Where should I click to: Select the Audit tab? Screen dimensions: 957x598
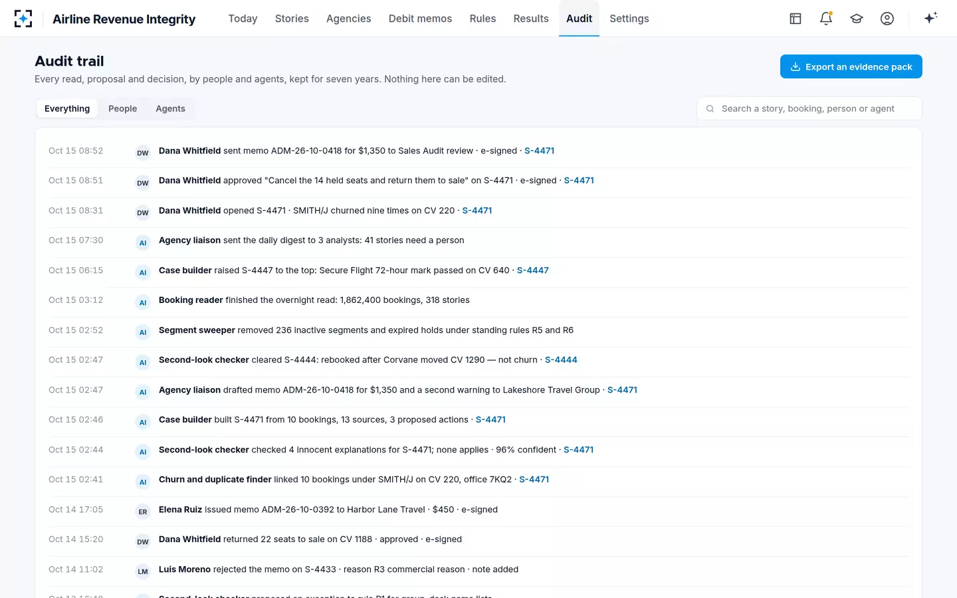click(x=579, y=19)
